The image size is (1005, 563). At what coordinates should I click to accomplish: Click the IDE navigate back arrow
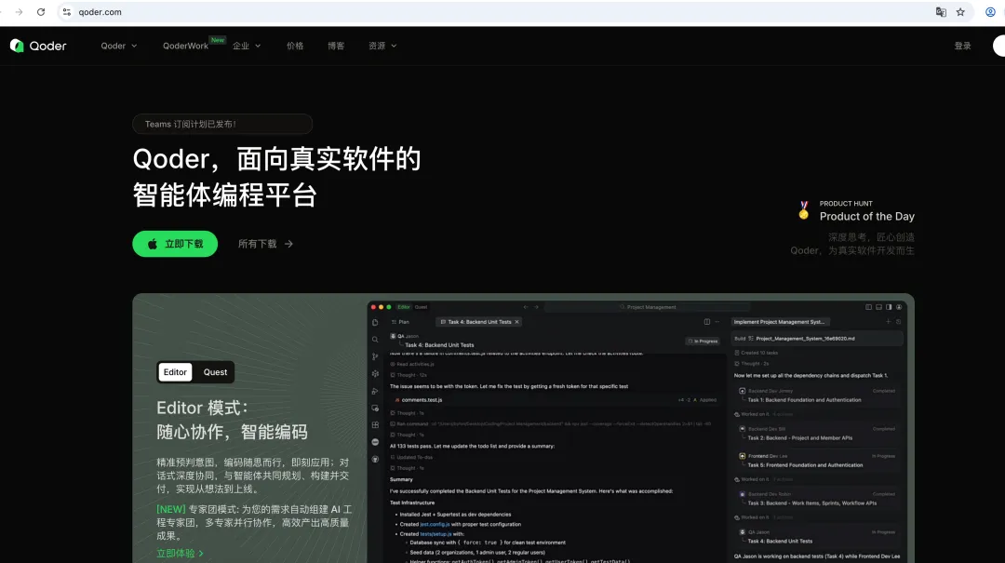click(526, 307)
